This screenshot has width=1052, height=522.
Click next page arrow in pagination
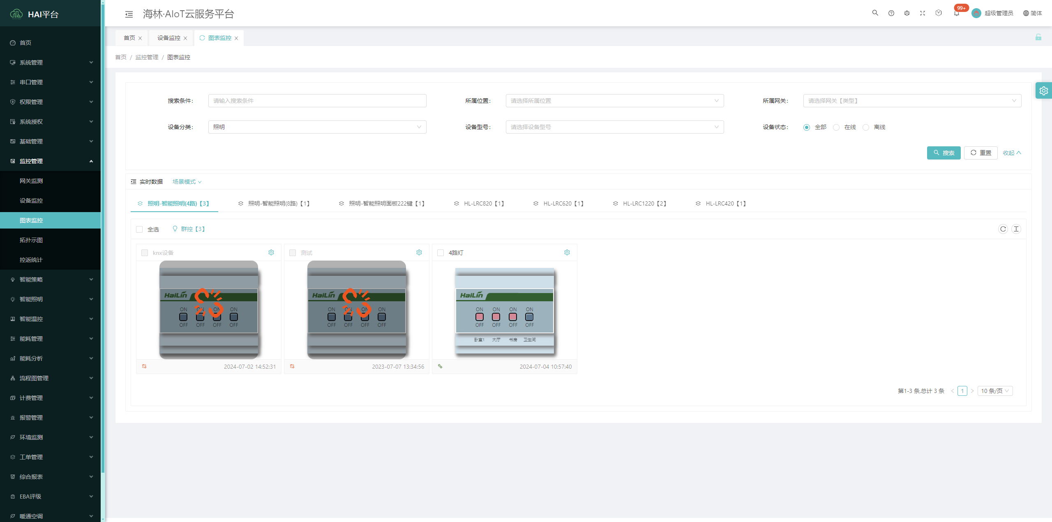coord(972,391)
